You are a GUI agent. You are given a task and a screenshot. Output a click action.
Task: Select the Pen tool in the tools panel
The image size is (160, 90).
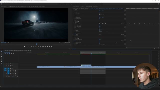click(1, 60)
